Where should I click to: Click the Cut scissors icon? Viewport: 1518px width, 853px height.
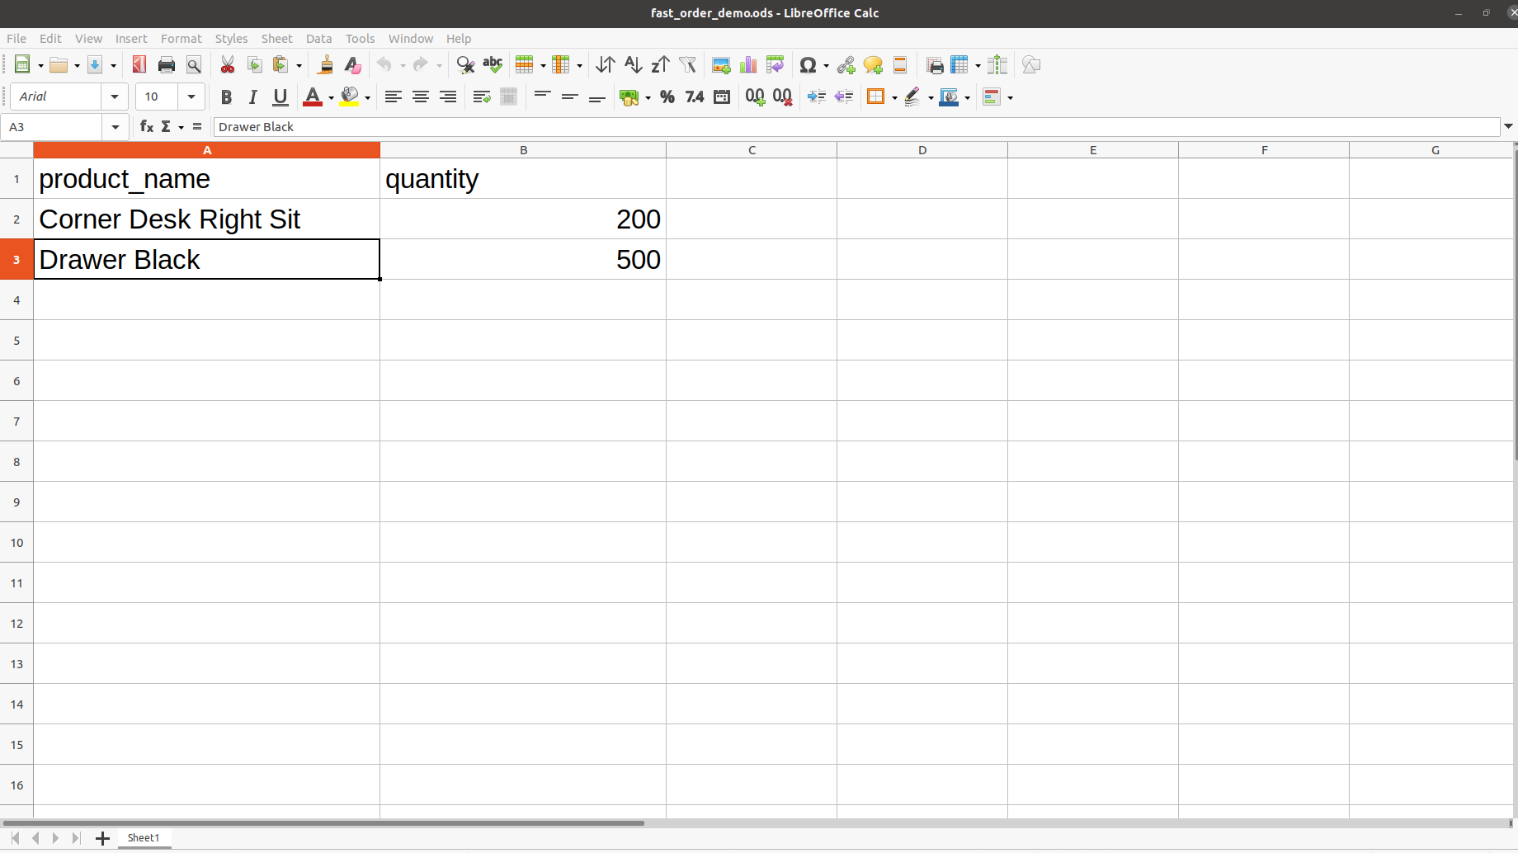click(x=228, y=65)
